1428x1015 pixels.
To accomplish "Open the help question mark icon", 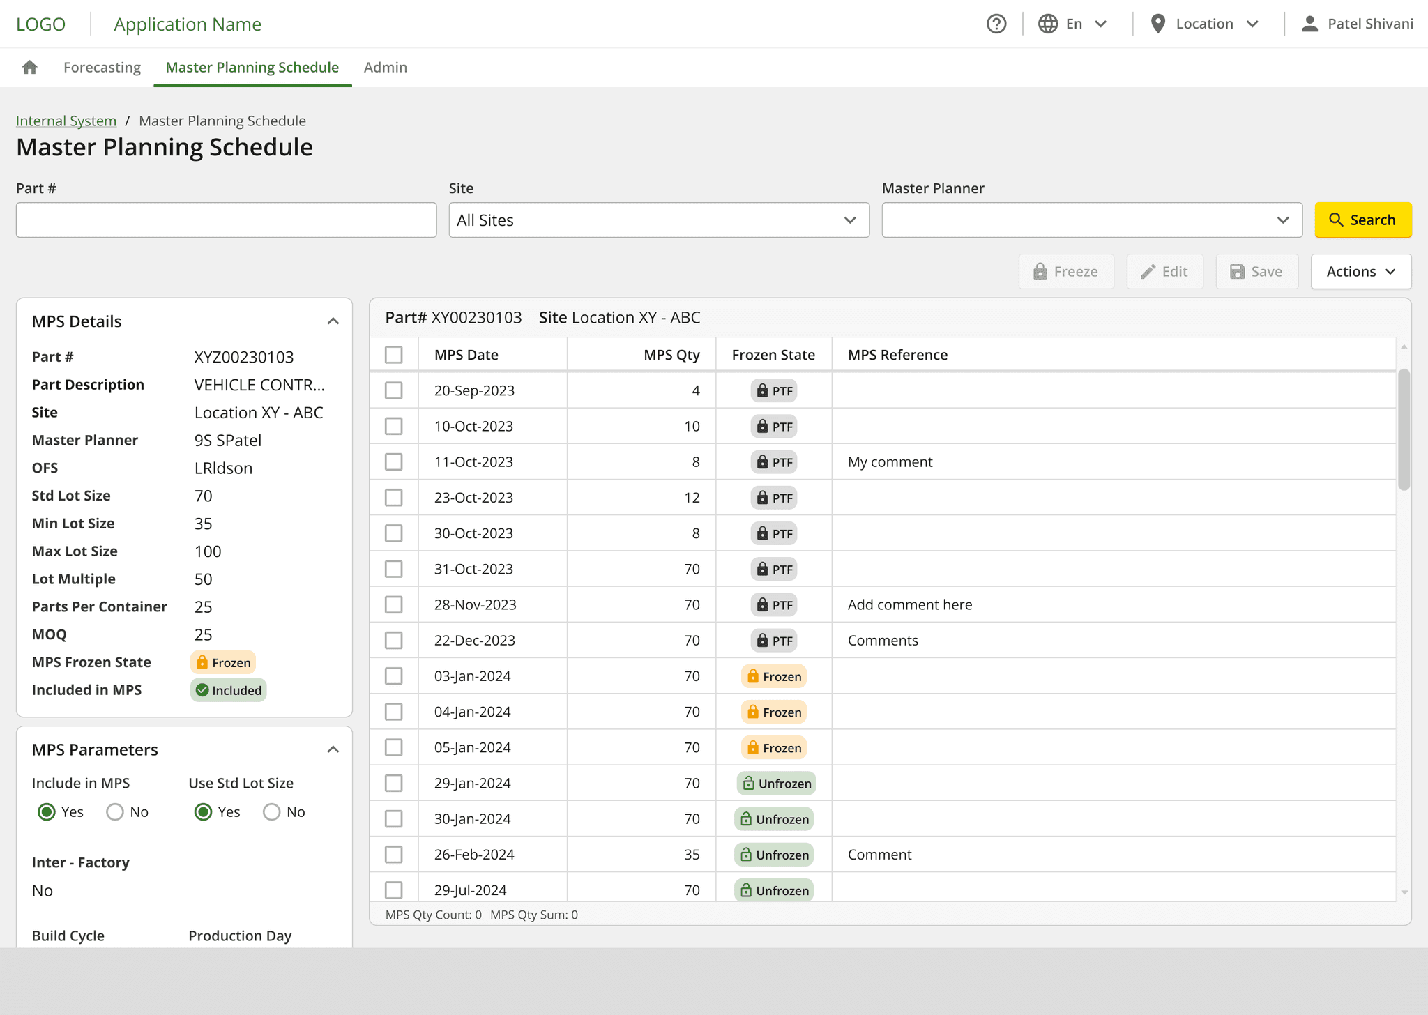I will coord(996,24).
